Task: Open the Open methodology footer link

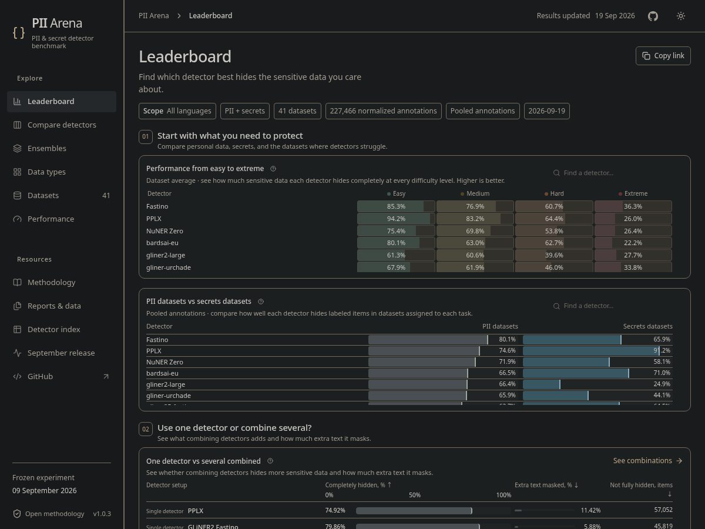Action: [x=48, y=514]
